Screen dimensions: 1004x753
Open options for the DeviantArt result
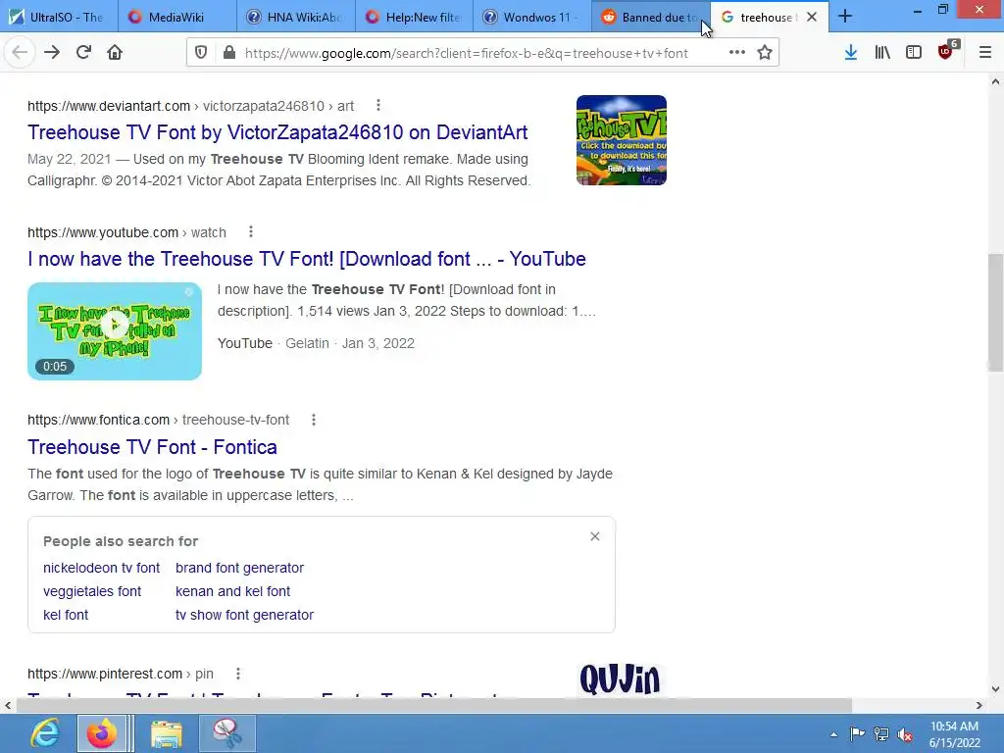(x=378, y=105)
